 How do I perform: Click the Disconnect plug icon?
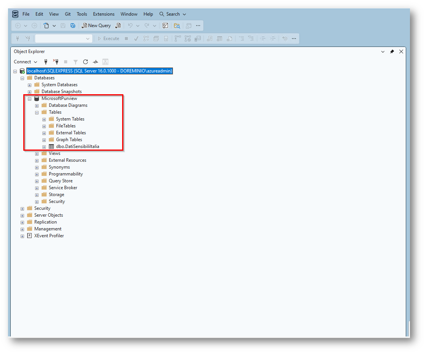(x=56, y=62)
